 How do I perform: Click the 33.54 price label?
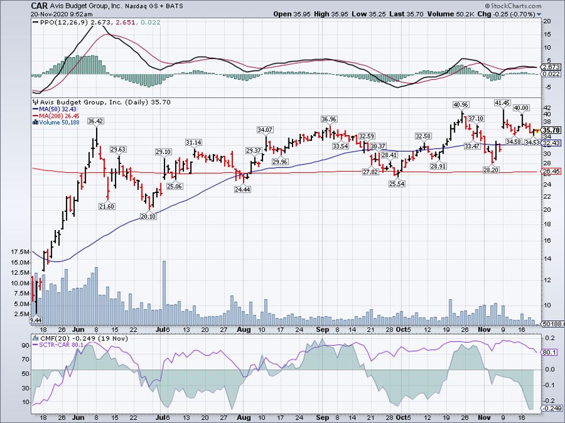click(x=340, y=146)
